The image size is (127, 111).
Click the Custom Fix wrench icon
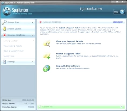tap(40, 107)
